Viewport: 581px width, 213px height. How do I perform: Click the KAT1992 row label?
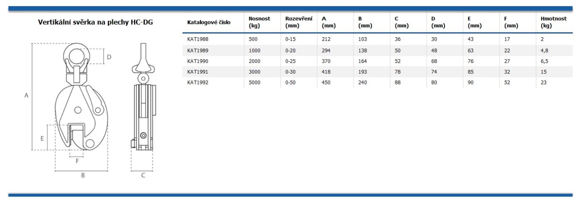pyautogui.click(x=198, y=82)
